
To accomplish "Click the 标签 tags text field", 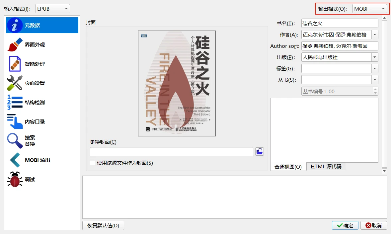I will pos(336,68).
